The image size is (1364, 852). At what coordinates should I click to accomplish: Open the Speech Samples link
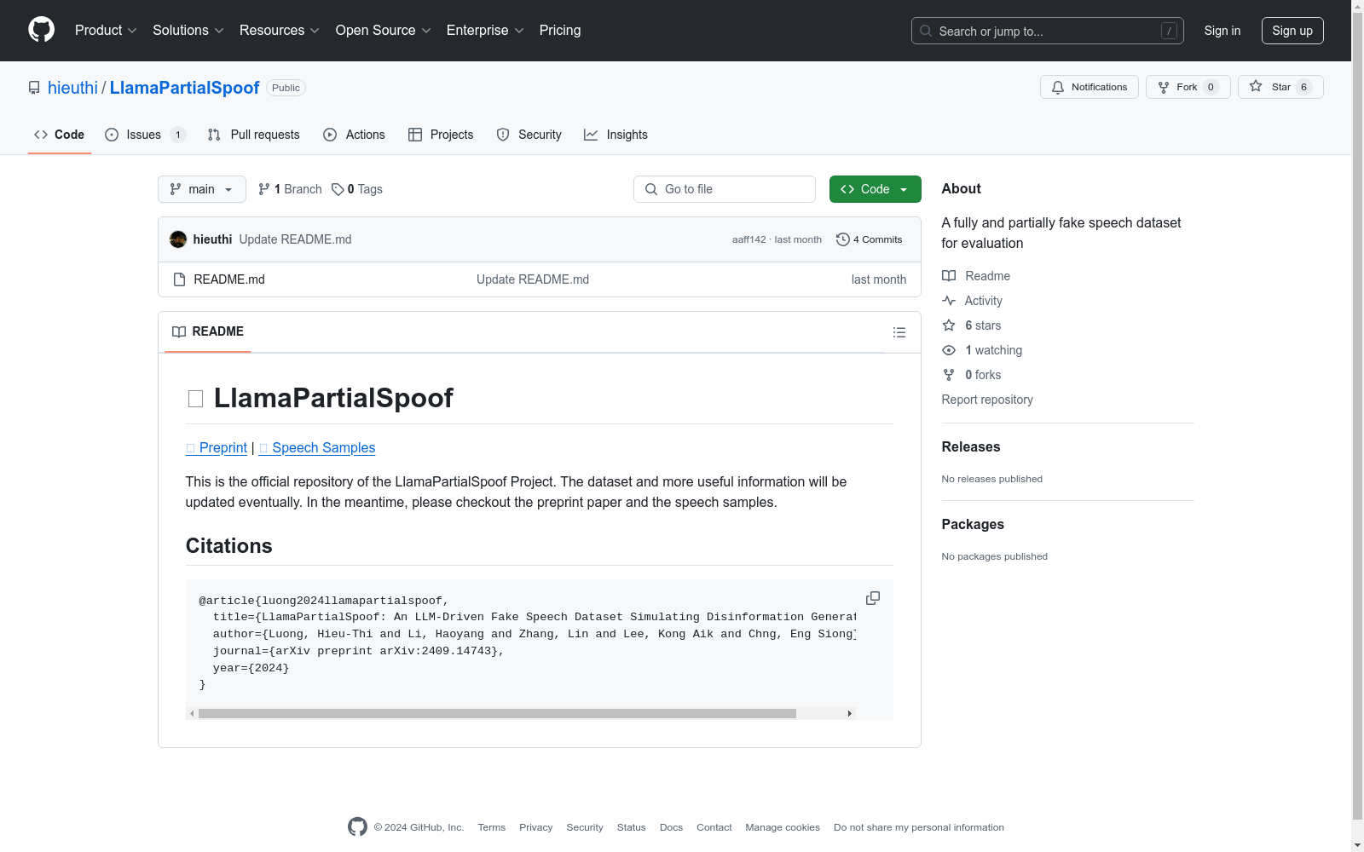317,448
